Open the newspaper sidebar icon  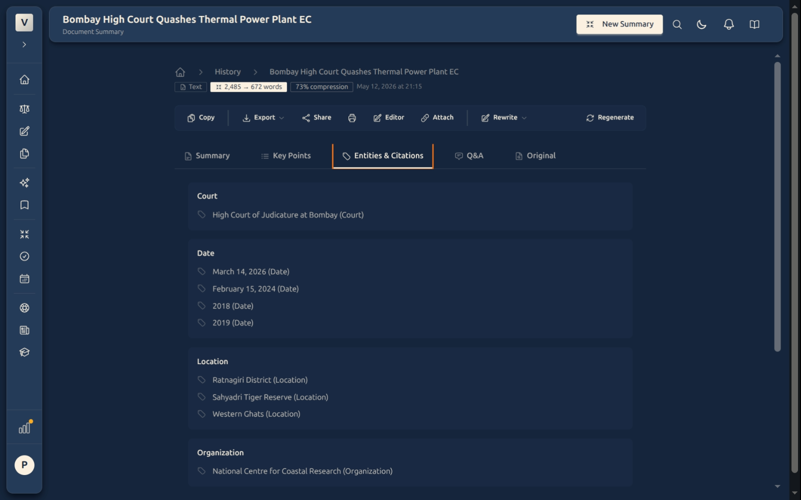(x=24, y=330)
